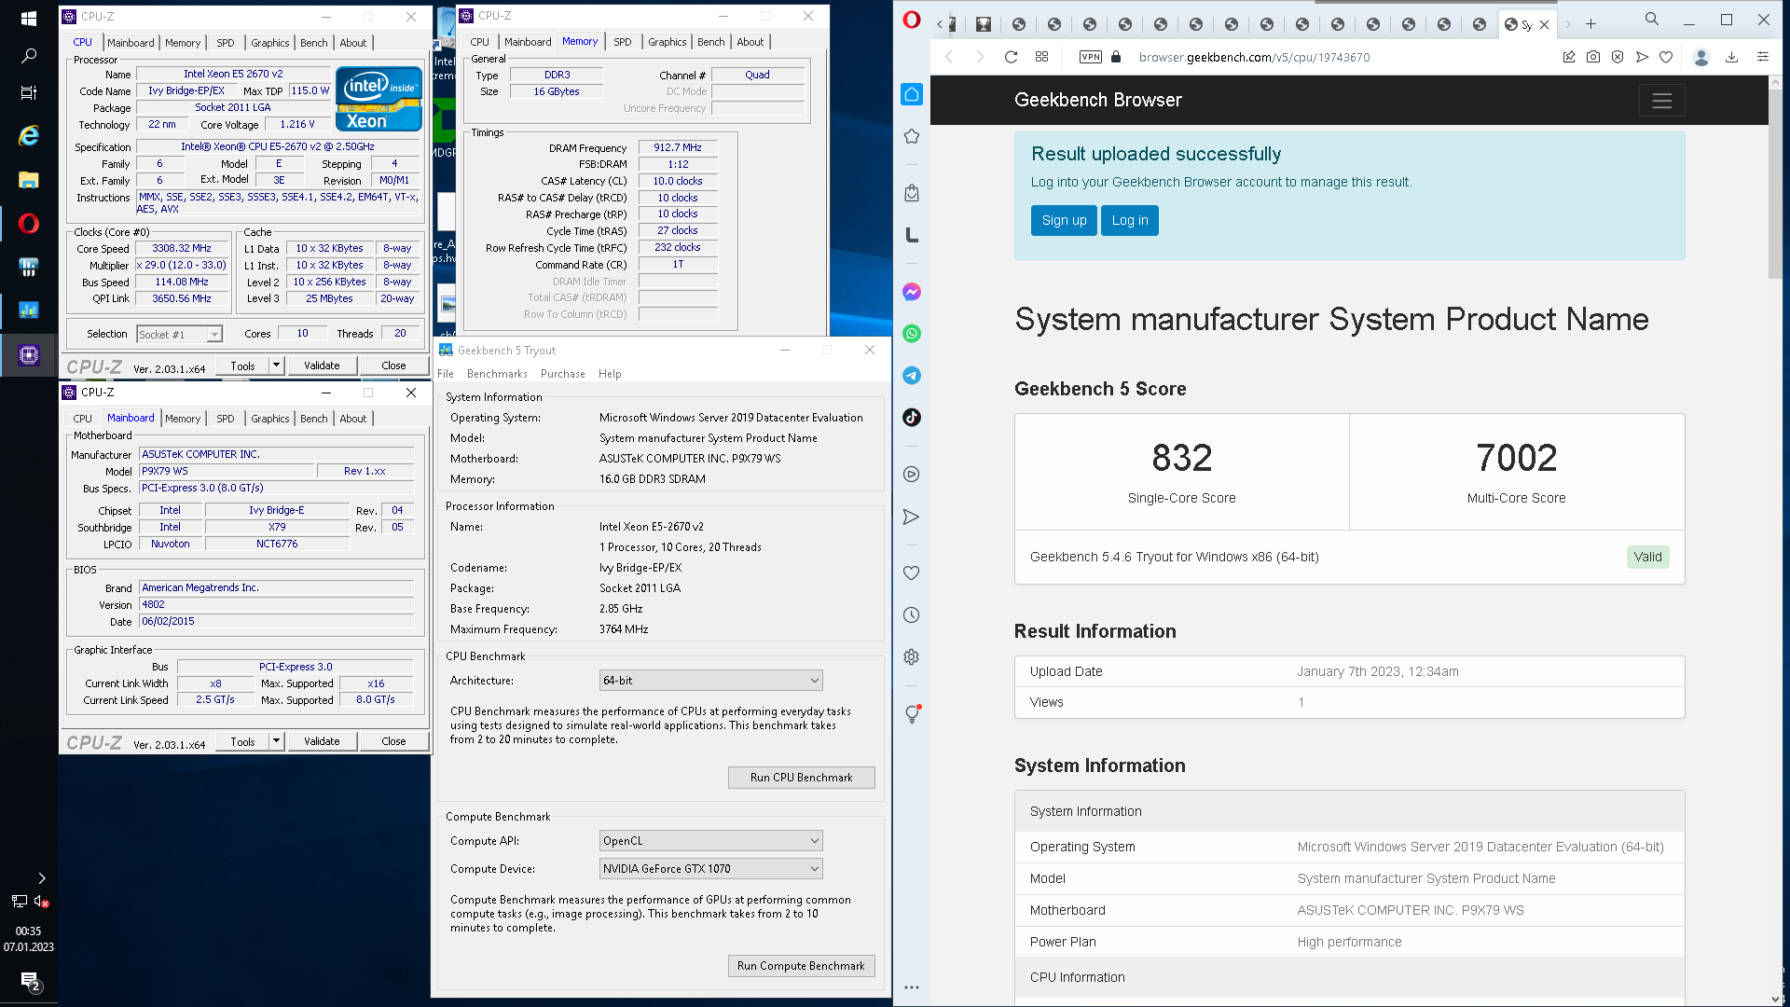Open Internet Explorer from the taskbar
Screen dimensions: 1790x1007
[x=29, y=136]
